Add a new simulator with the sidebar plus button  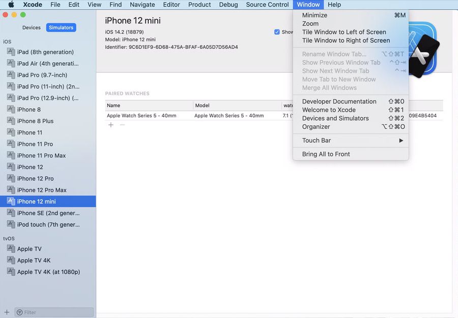point(7,312)
